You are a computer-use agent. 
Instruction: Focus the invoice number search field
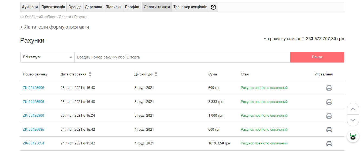pos(182,57)
